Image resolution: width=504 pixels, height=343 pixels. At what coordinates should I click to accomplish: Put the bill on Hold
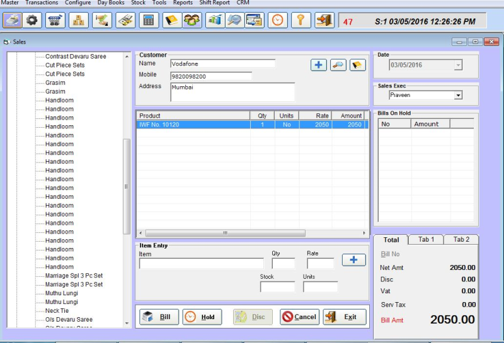coord(202,317)
